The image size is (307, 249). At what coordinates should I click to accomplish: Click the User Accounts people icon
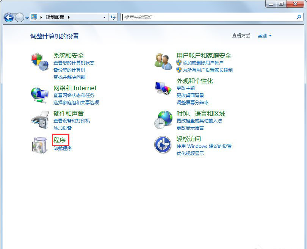pos(163,61)
